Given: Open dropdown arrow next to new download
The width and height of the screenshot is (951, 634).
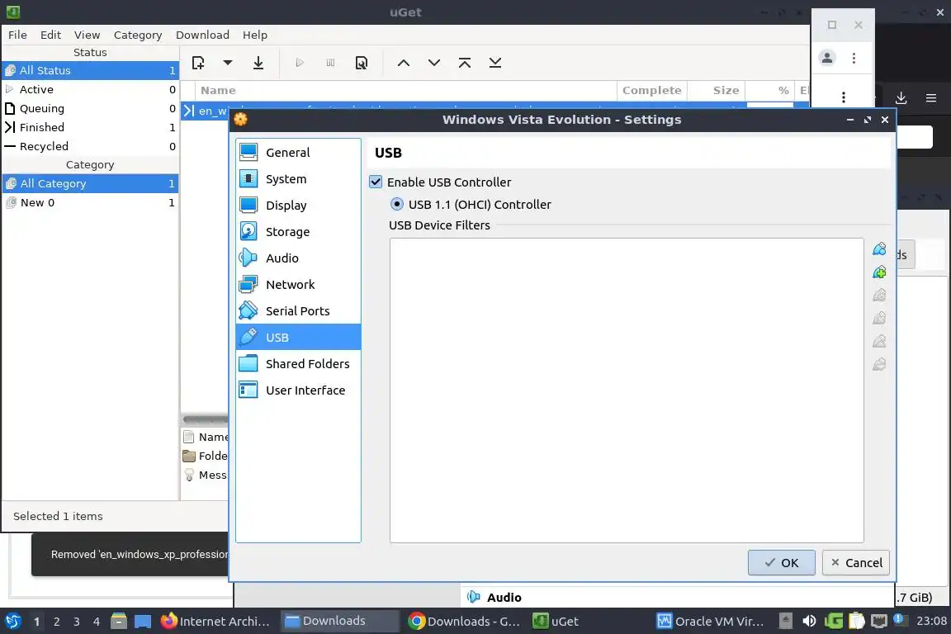Looking at the screenshot, I should [228, 63].
